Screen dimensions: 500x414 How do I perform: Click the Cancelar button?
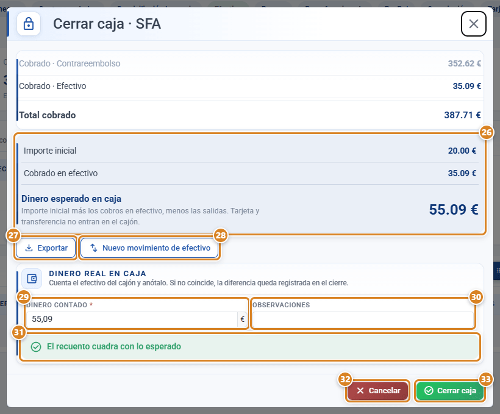(x=378, y=391)
